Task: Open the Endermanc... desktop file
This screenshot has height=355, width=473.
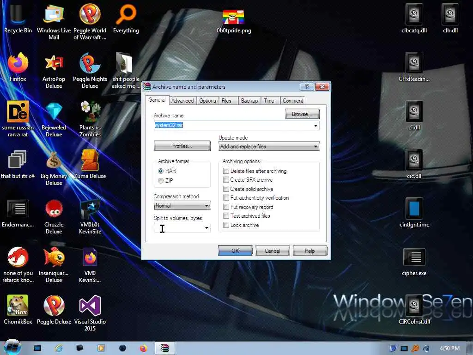Action: 18,213
